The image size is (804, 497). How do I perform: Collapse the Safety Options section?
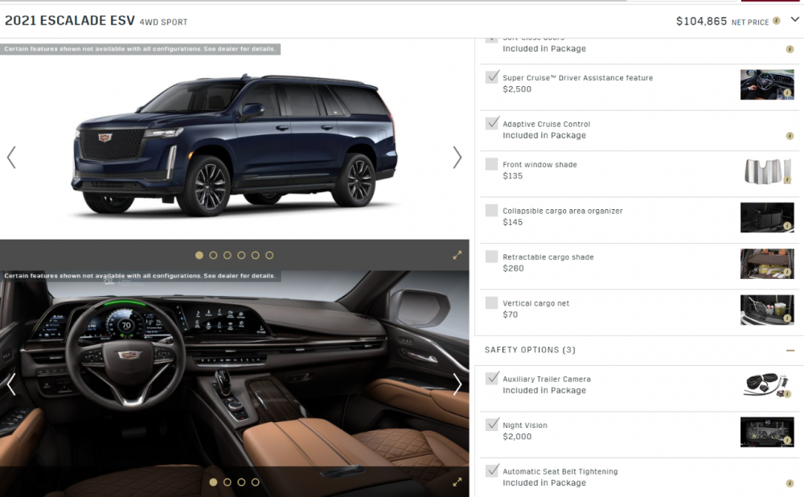(790, 351)
